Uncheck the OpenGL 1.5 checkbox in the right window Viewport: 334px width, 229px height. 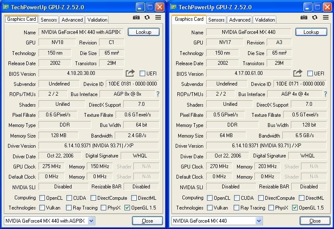tap(295, 207)
